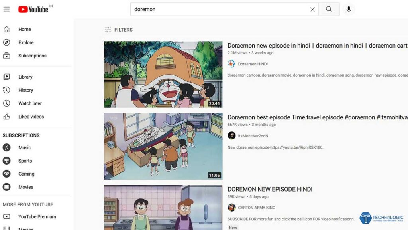This screenshot has height=230, width=408.
Task: Open Movies label under Subscriptions
Action: tap(25, 187)
